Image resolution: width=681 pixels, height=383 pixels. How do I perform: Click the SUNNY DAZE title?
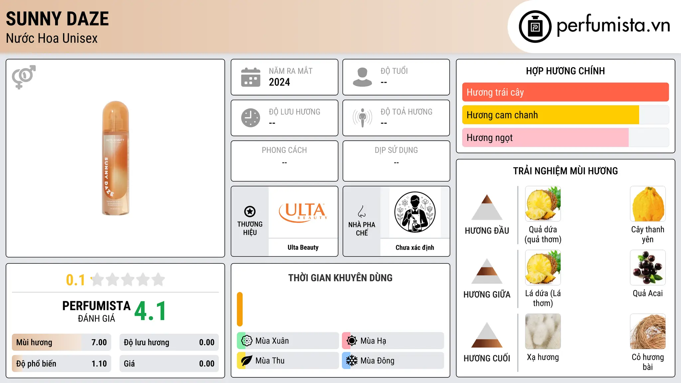coord(57,19)
